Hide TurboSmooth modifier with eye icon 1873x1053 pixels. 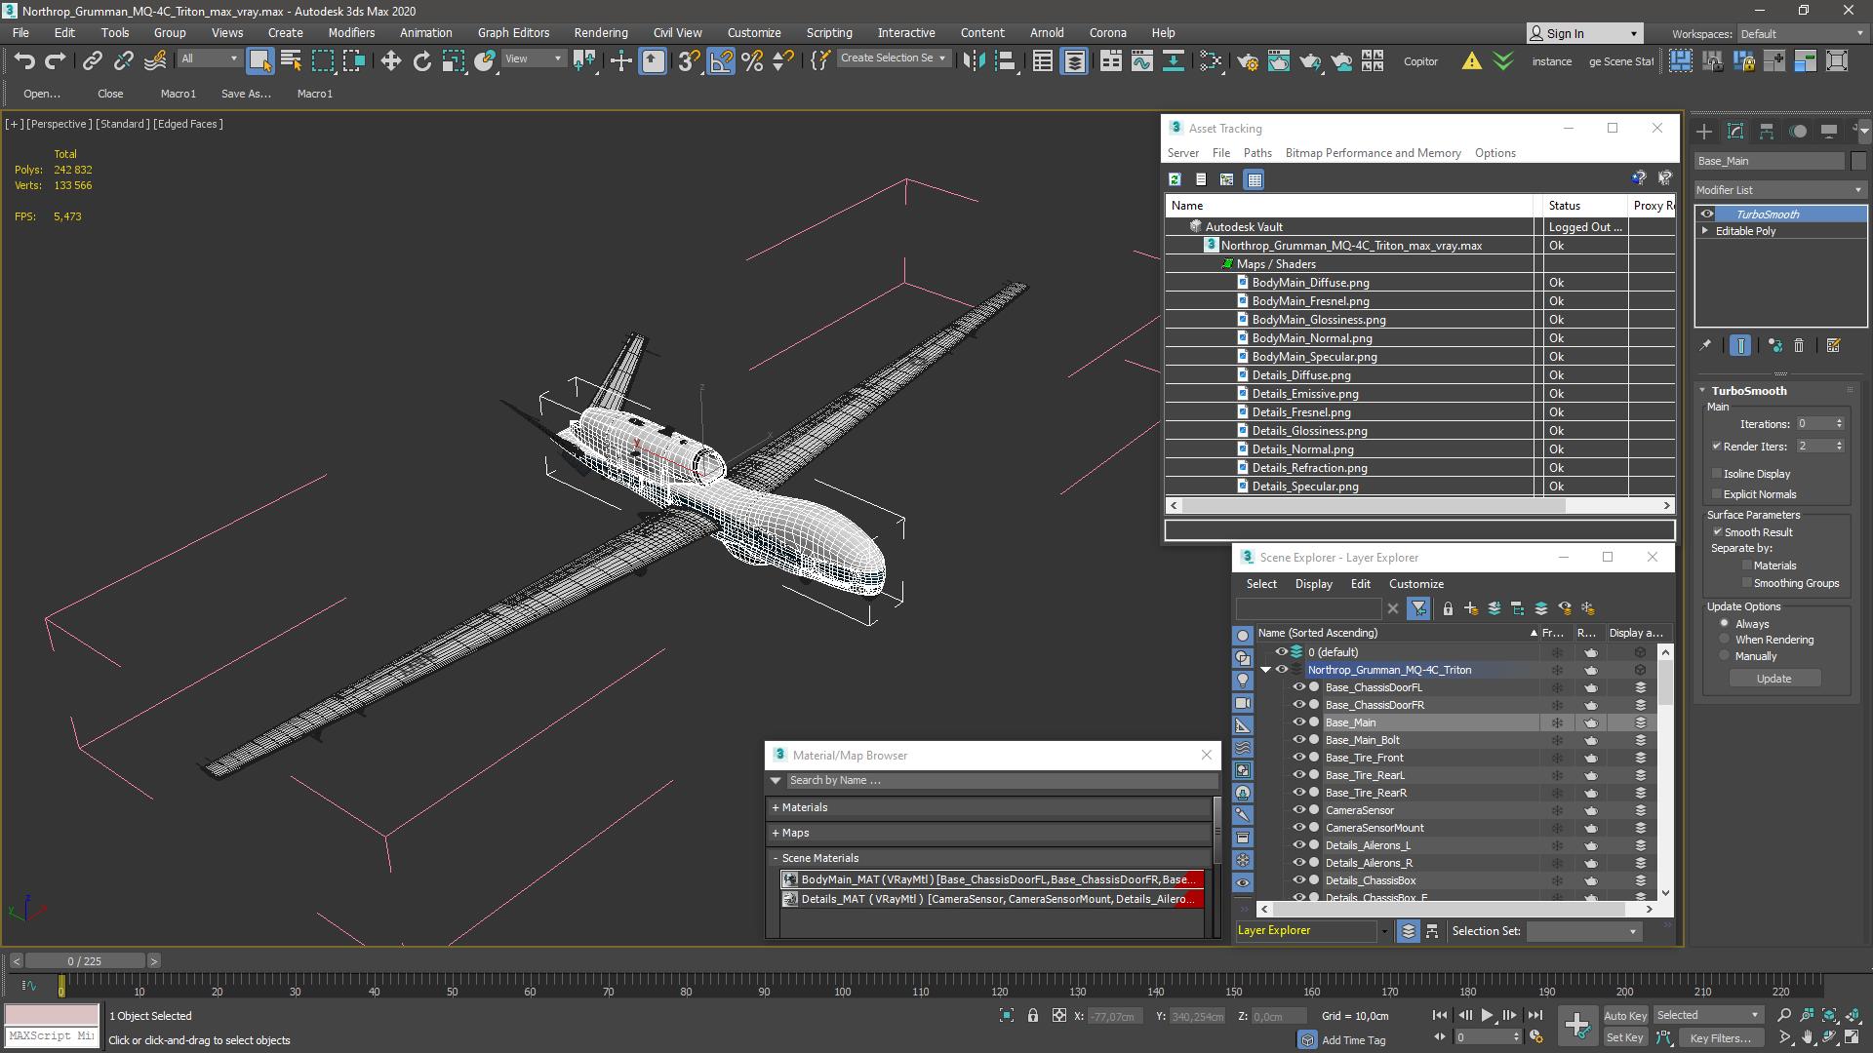pos(1707,214)
